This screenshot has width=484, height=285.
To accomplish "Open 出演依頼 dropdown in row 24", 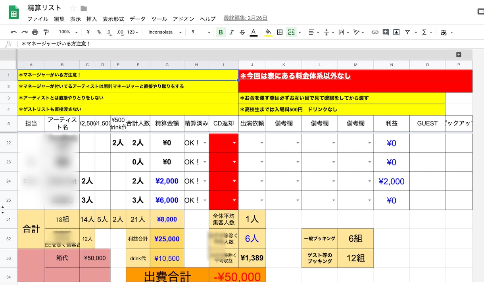I will click(262, 181).
